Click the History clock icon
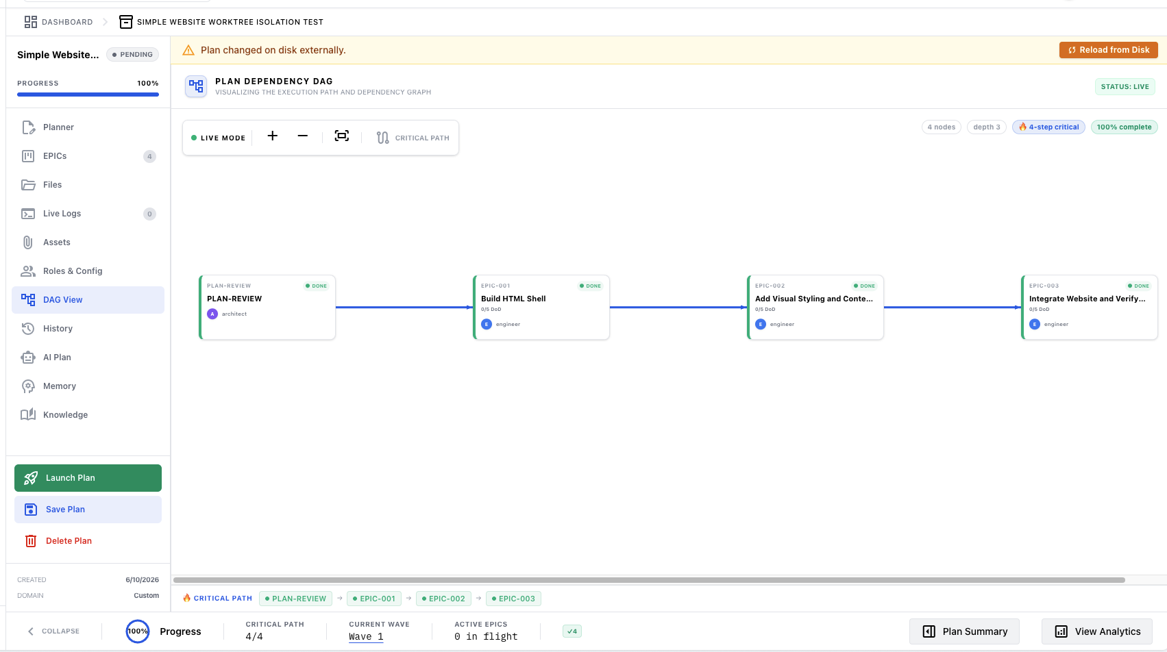The image size is (1167, 652). 28,329
